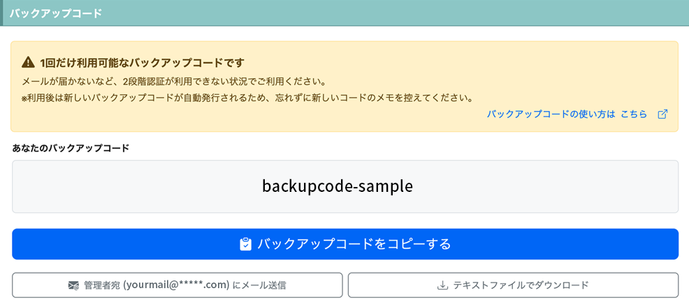689x307 pixels.
Task: Click the note starting with ※利用後は新しい
Action: click(247, 98)
